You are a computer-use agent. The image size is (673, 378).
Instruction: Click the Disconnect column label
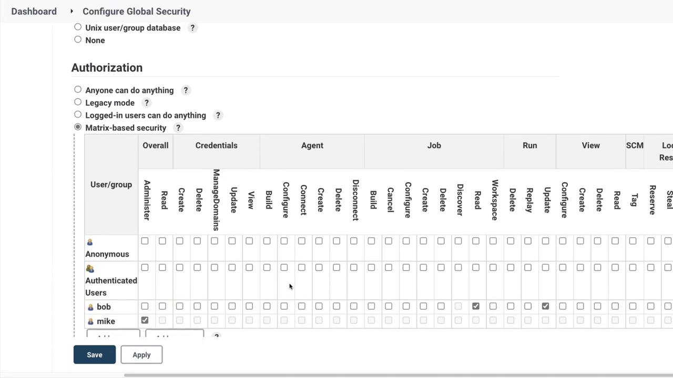[x=355, y=200]
